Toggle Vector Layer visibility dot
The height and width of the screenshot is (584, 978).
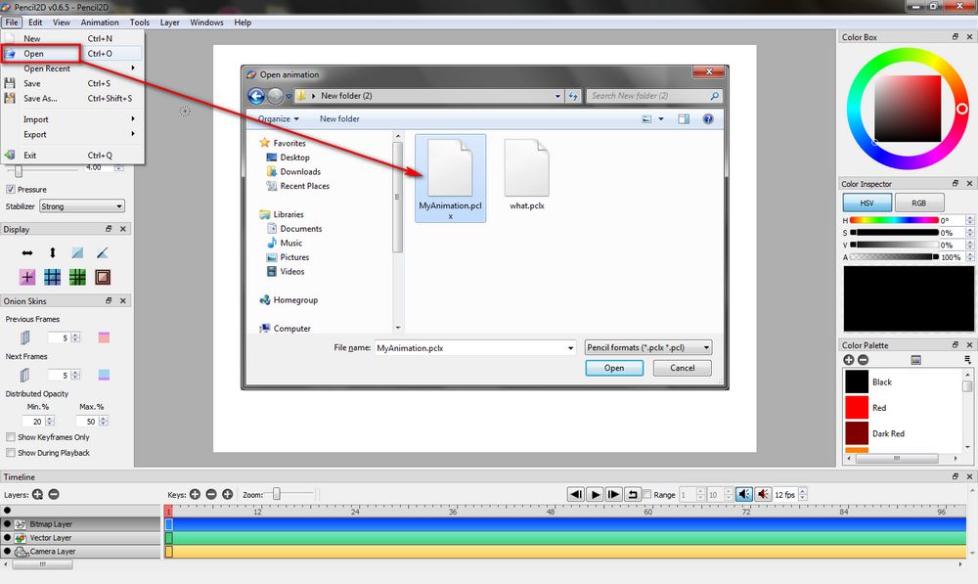[x=7, y=537]
